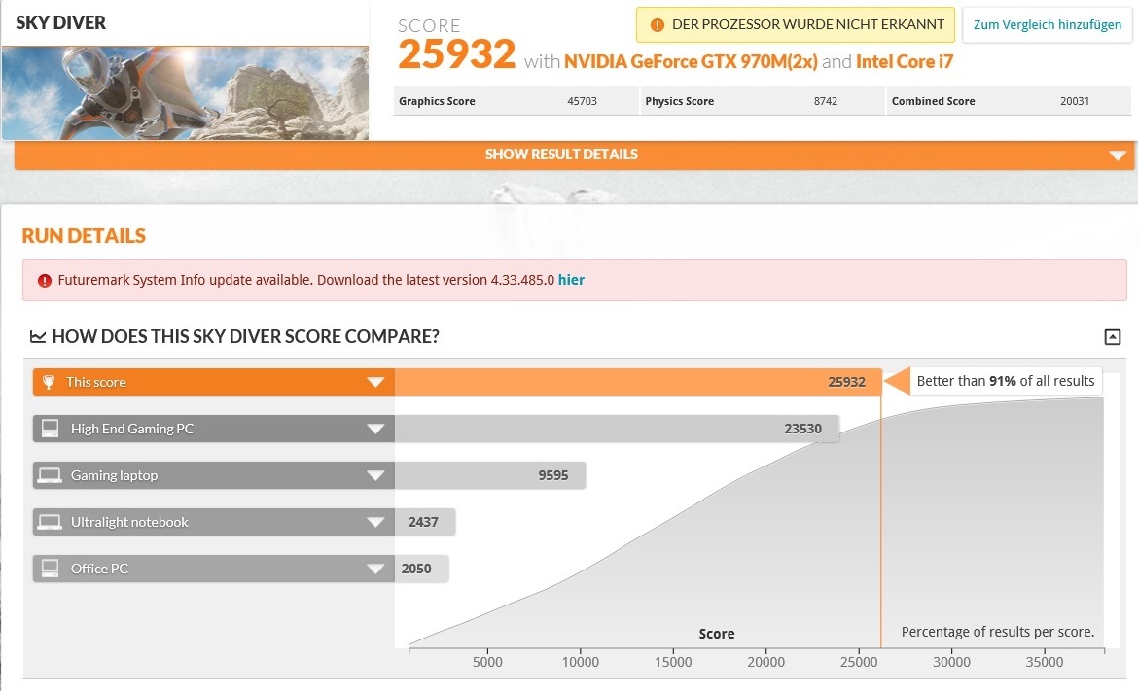Click Graphics Score value 45703
Screen dimensions: 1138x691
tap(582, 101)
